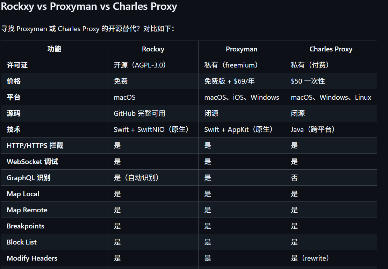Image resolution: width=388 pixels, height=269 pixels.
Task: Click the Rockxy column header
Action: (x=153, y=49)
